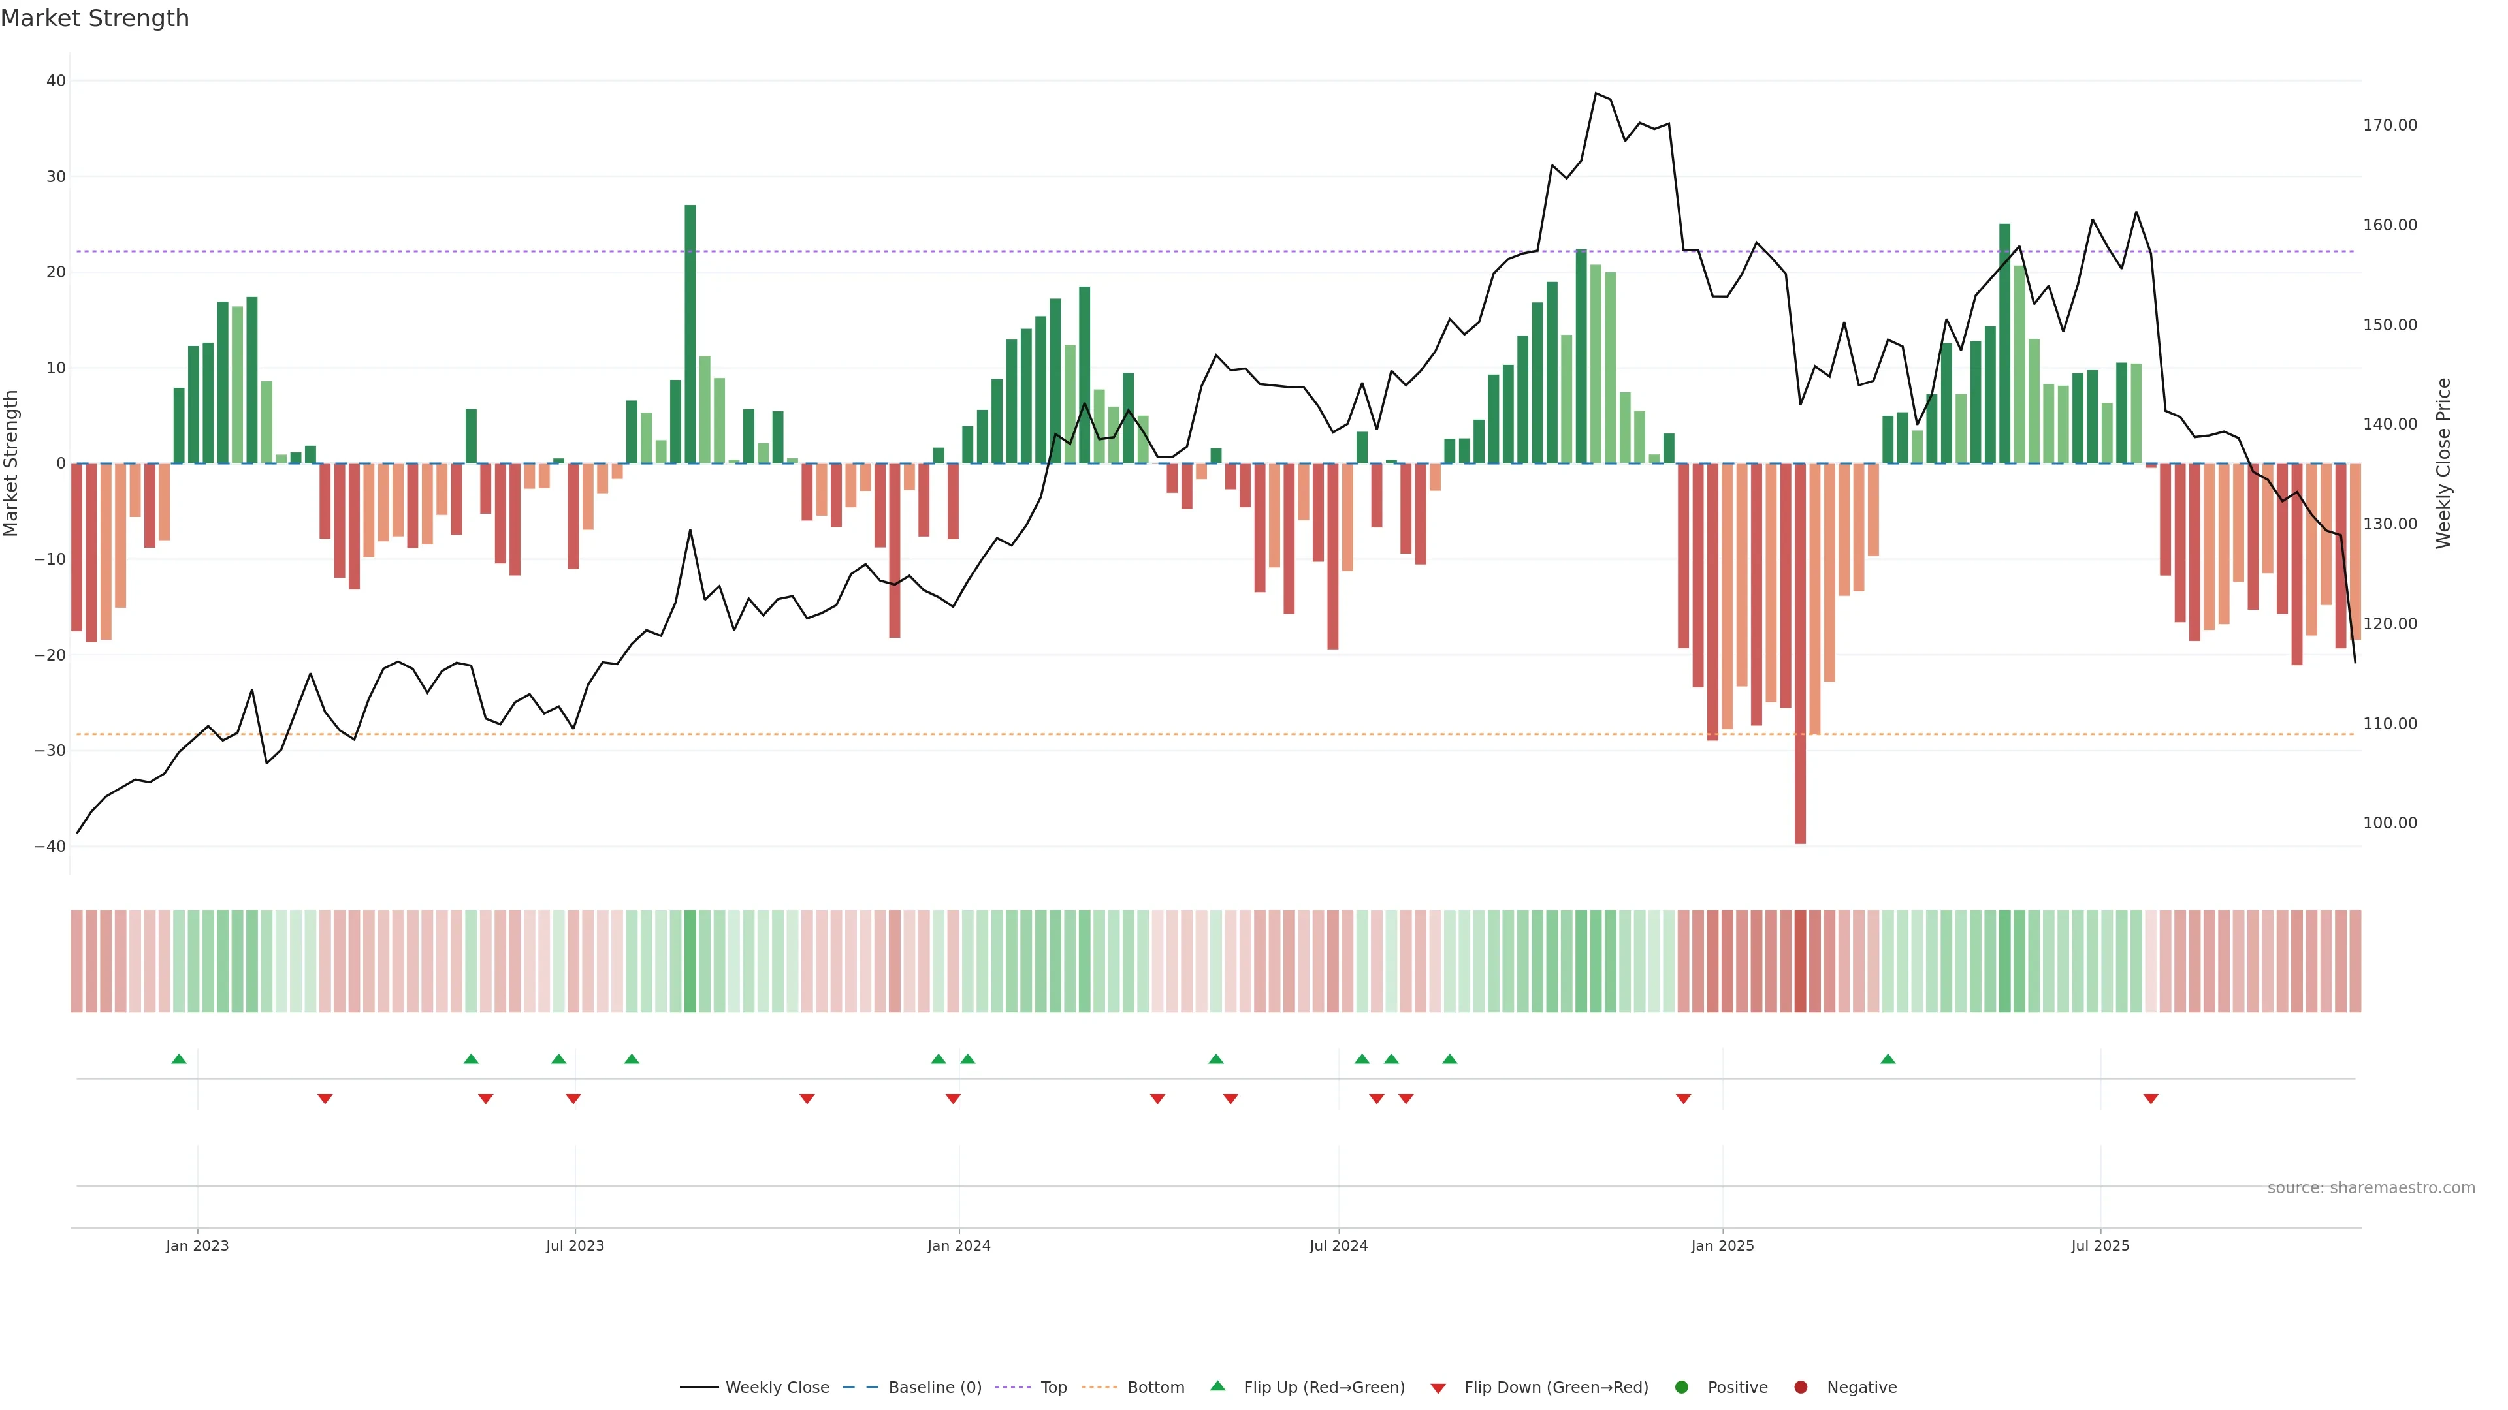Viewport: 2508px width, 1410px height.
Task: Click the Weekly Close Price axis title
Action: pos(2444,463)
